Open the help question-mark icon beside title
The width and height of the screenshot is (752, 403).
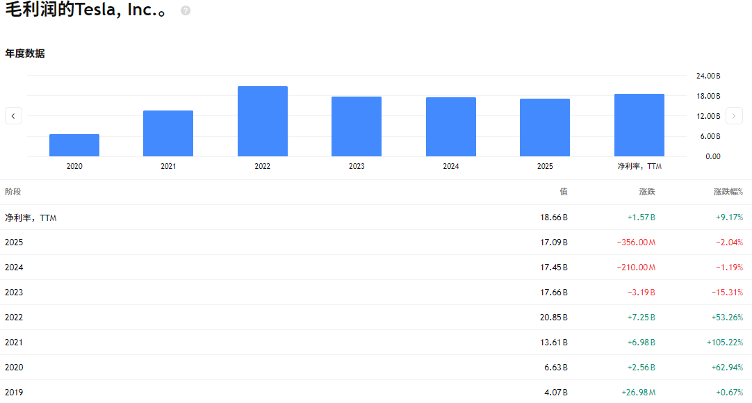[x=186, y=10]
